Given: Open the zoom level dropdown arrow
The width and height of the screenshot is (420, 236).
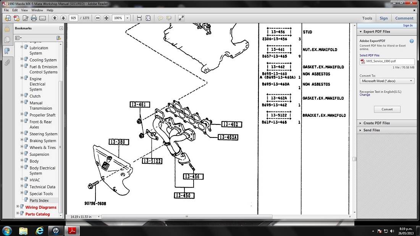Looking at the screenshot, I should (x=128, y=18).
